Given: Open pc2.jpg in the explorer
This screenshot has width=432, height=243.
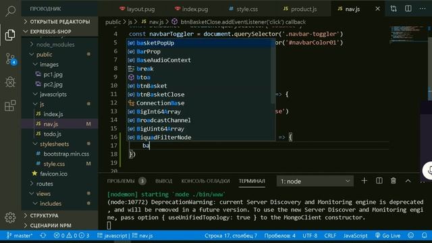Looking at the screenshot, I should click(x=60, y=84).
